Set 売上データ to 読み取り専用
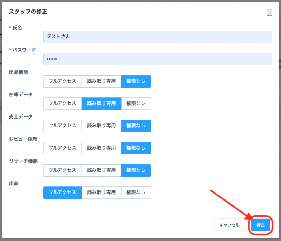The height and width of the screenshot is (241, 281). tap(102, 126)
